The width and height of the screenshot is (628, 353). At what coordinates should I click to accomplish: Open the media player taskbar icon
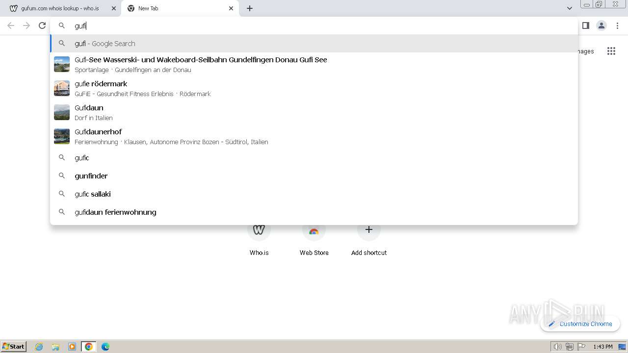[72, 347]
